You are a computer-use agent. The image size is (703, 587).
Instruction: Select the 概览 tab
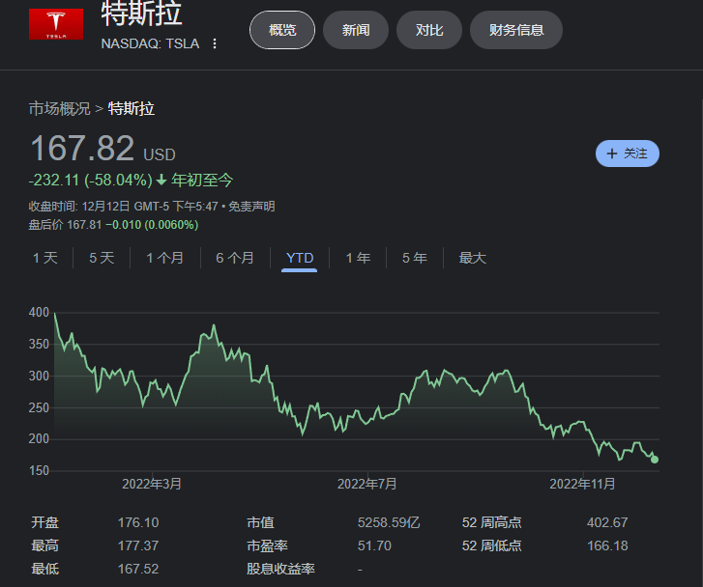click(282, 30)
